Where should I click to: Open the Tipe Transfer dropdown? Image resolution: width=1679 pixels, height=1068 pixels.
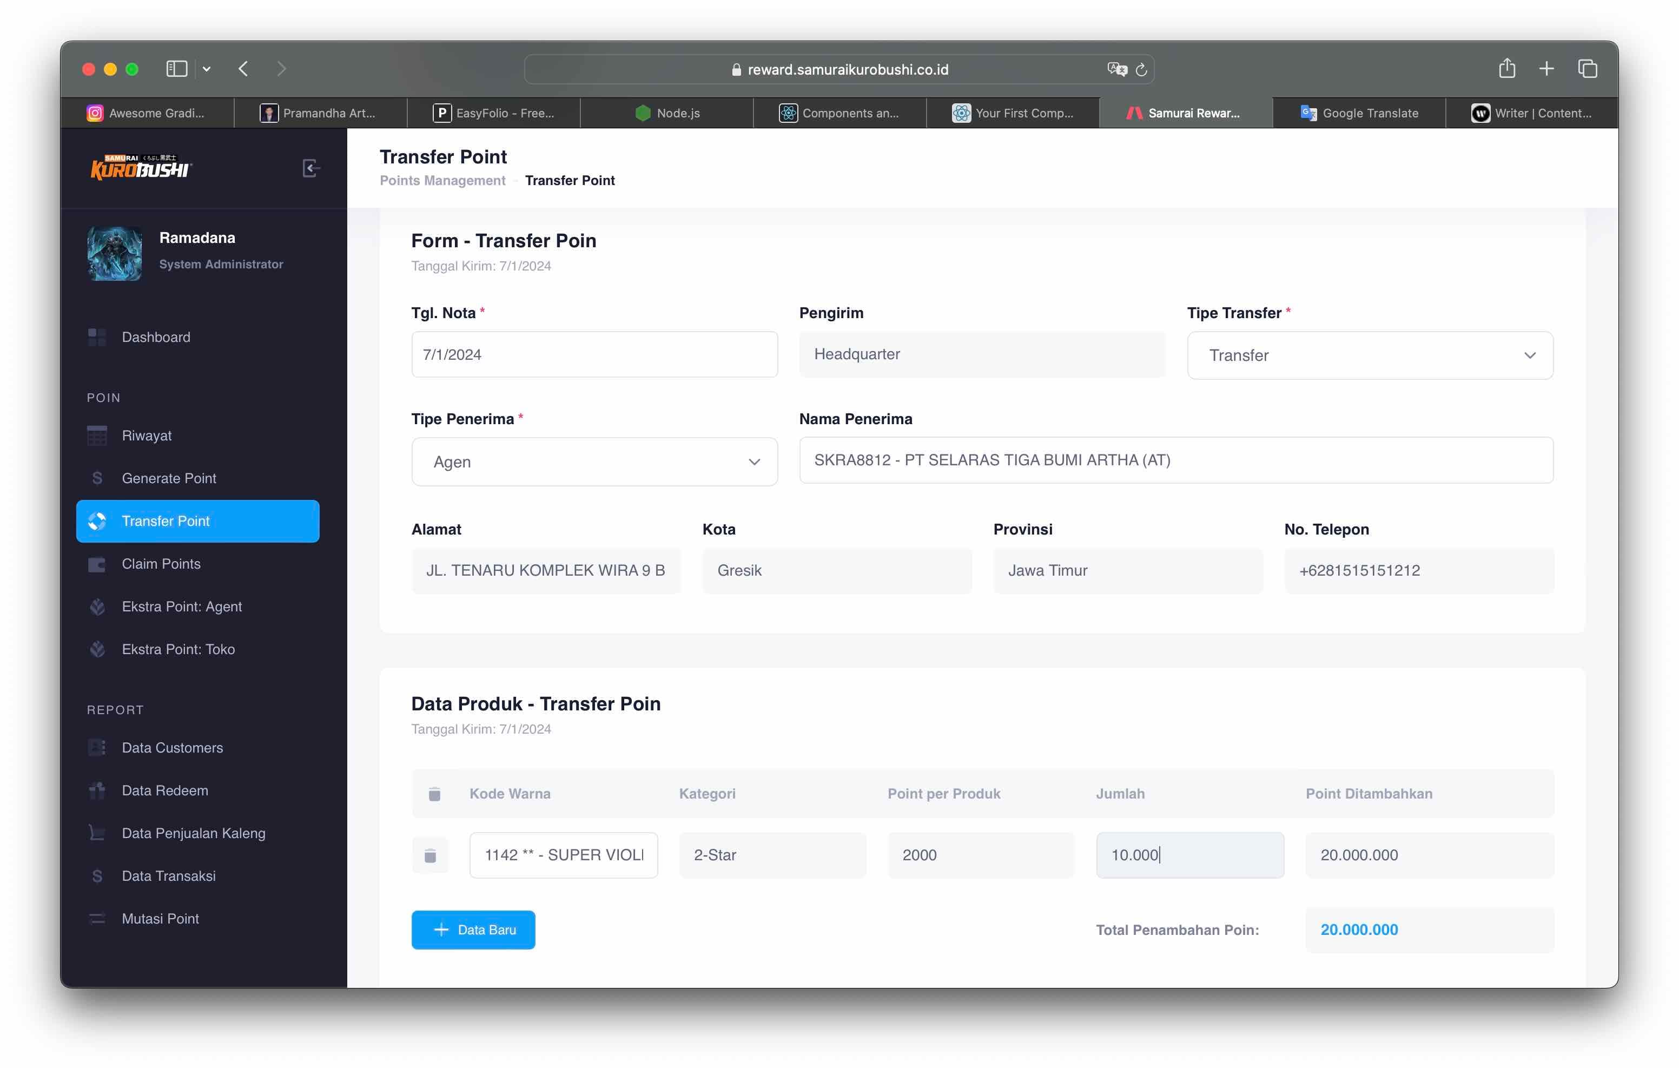tap(1370, 355)
